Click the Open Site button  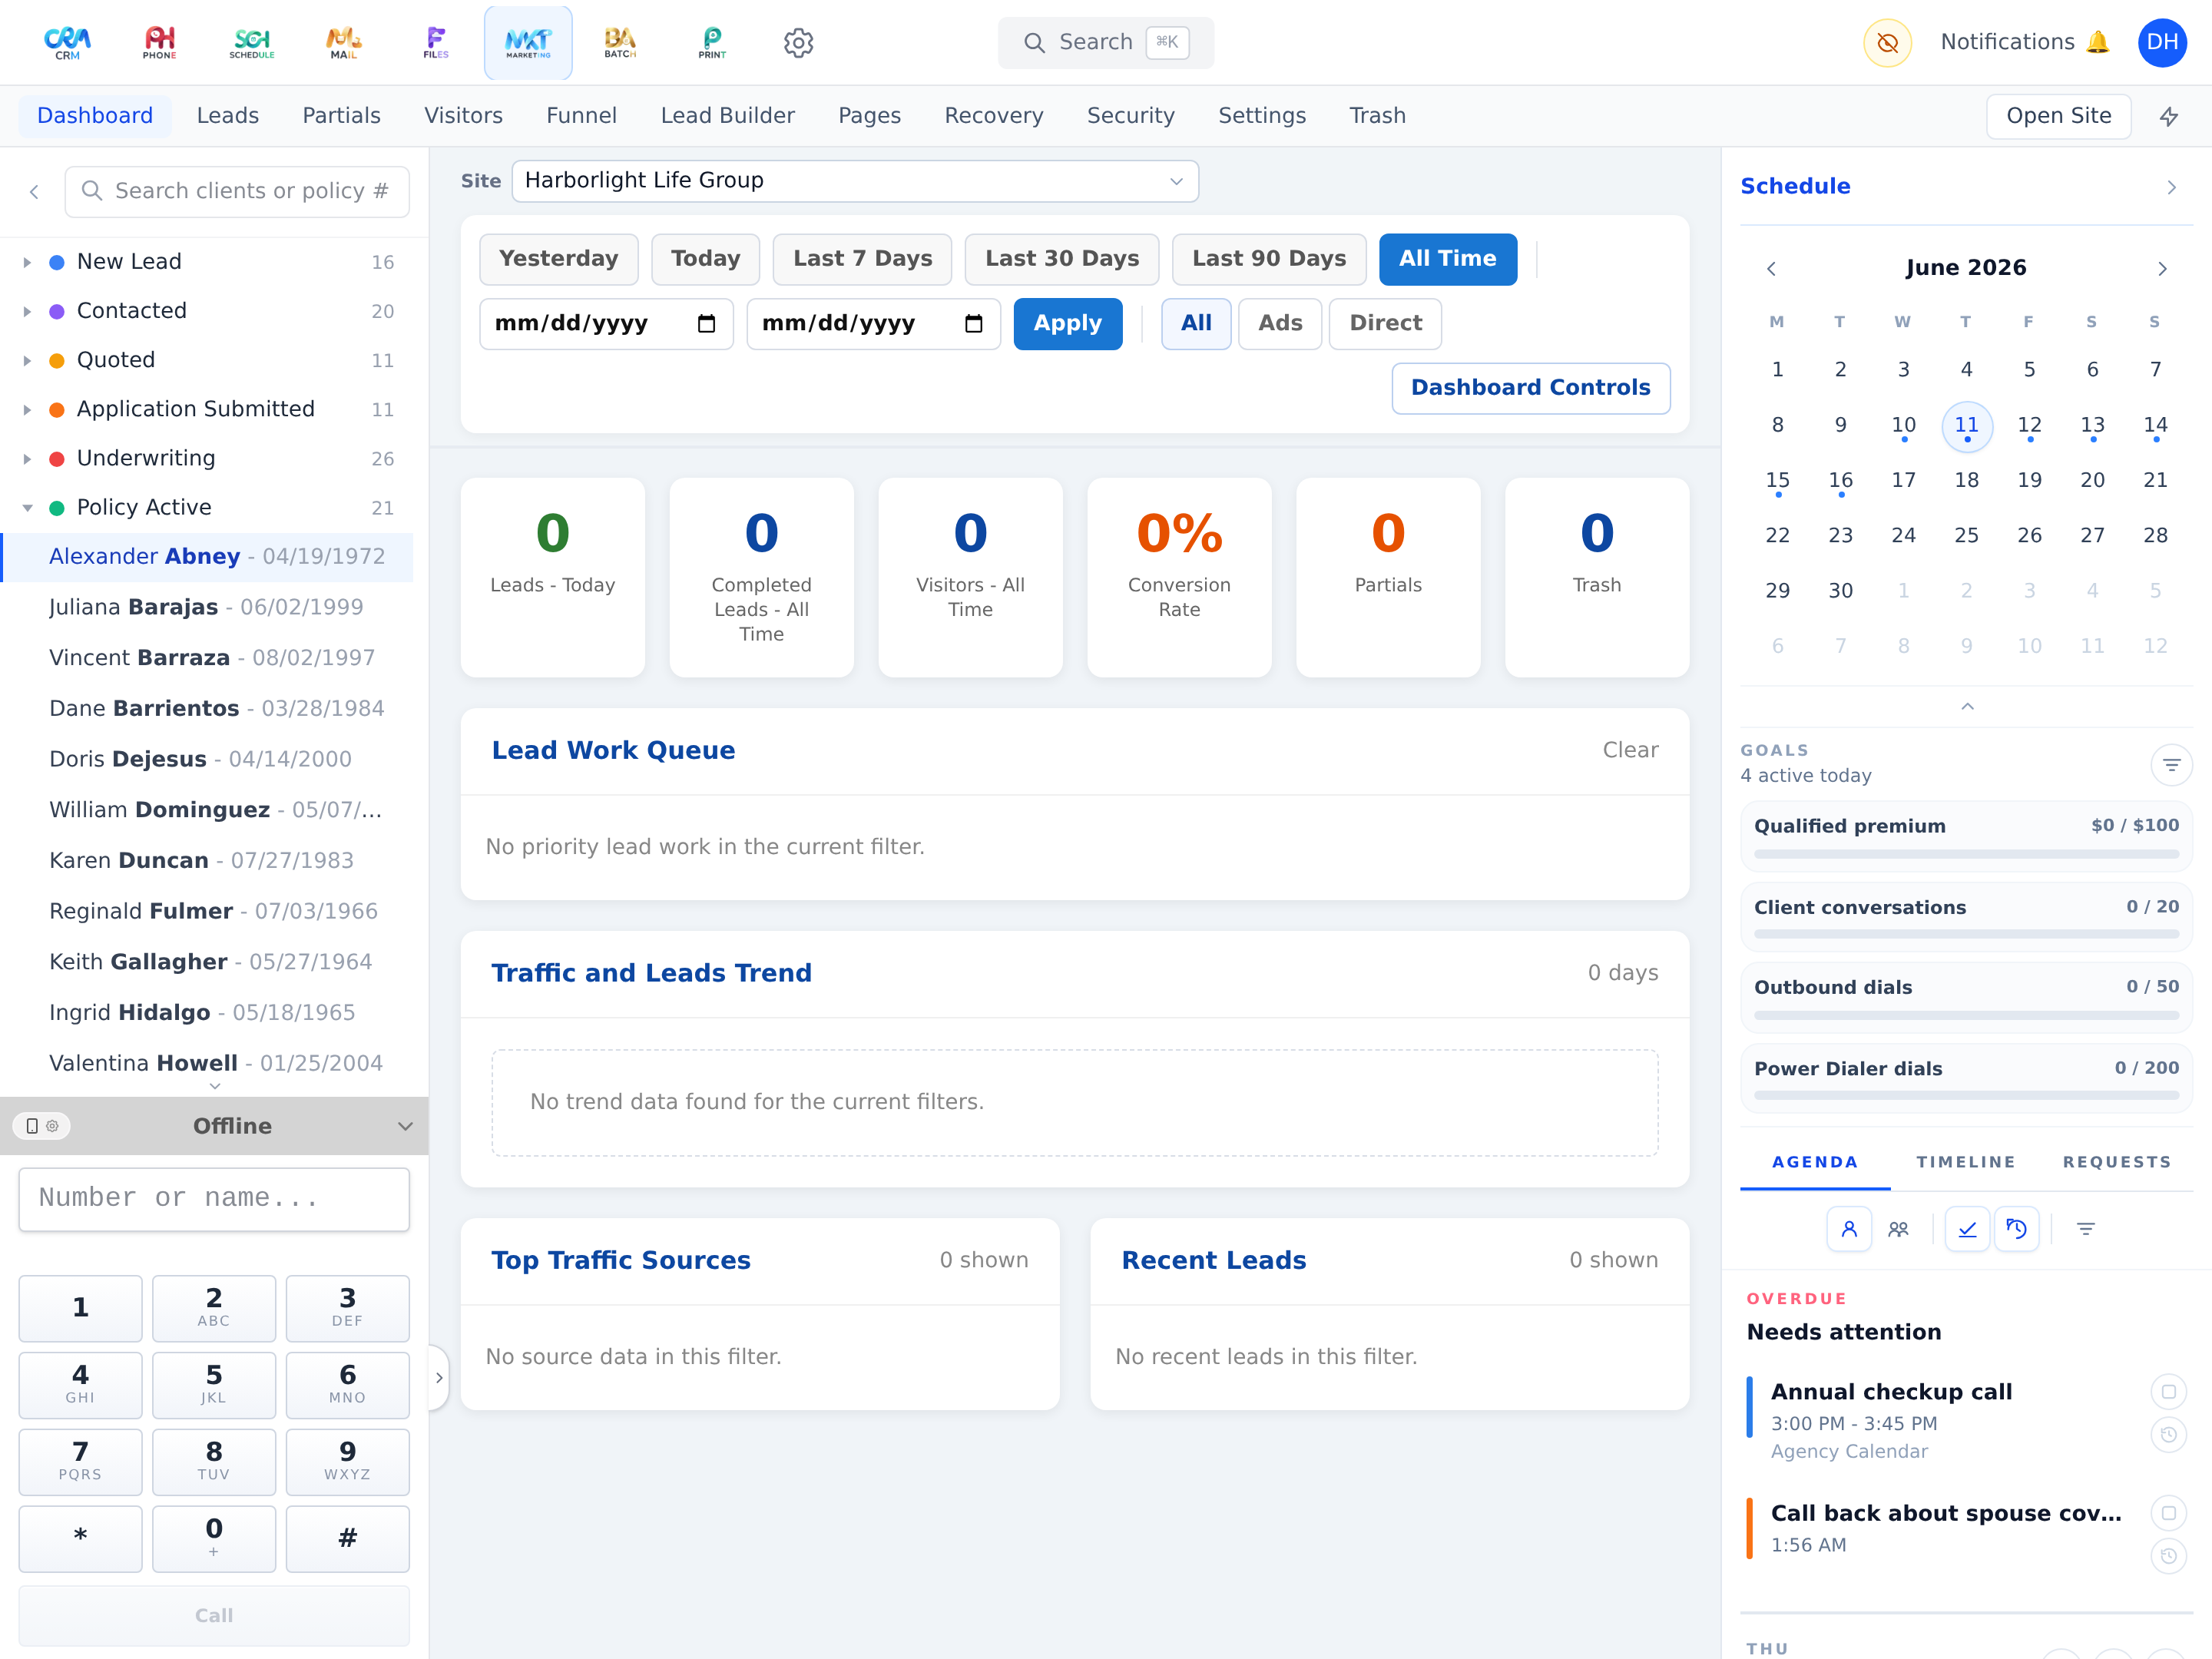pos(2058,116)
